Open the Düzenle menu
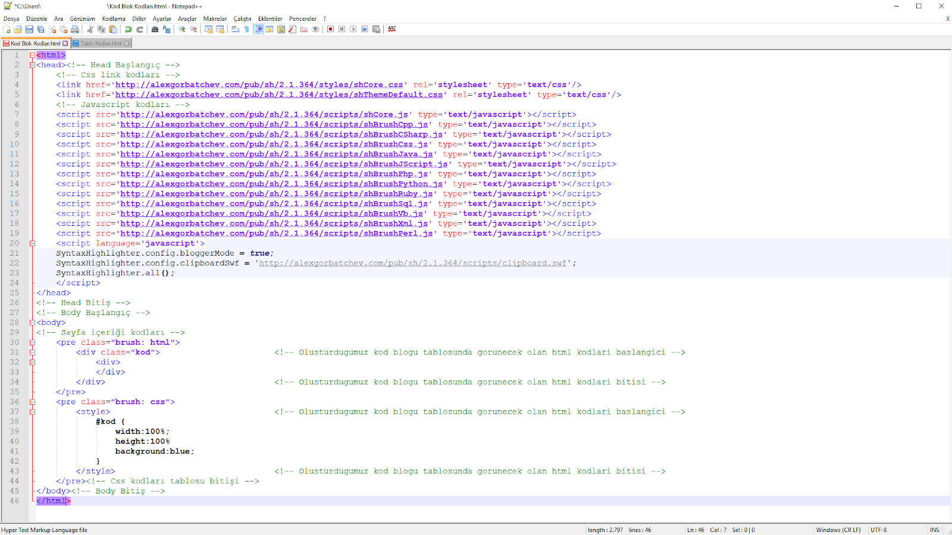This screenshot has width=952, height=535. [36, 18]
